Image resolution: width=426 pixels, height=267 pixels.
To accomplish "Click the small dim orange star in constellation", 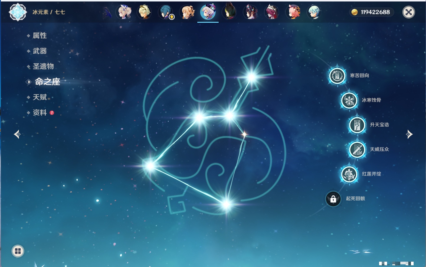I will (244, 134).
